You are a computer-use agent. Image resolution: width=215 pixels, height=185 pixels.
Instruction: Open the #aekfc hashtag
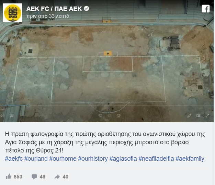[x=14, y=159]
